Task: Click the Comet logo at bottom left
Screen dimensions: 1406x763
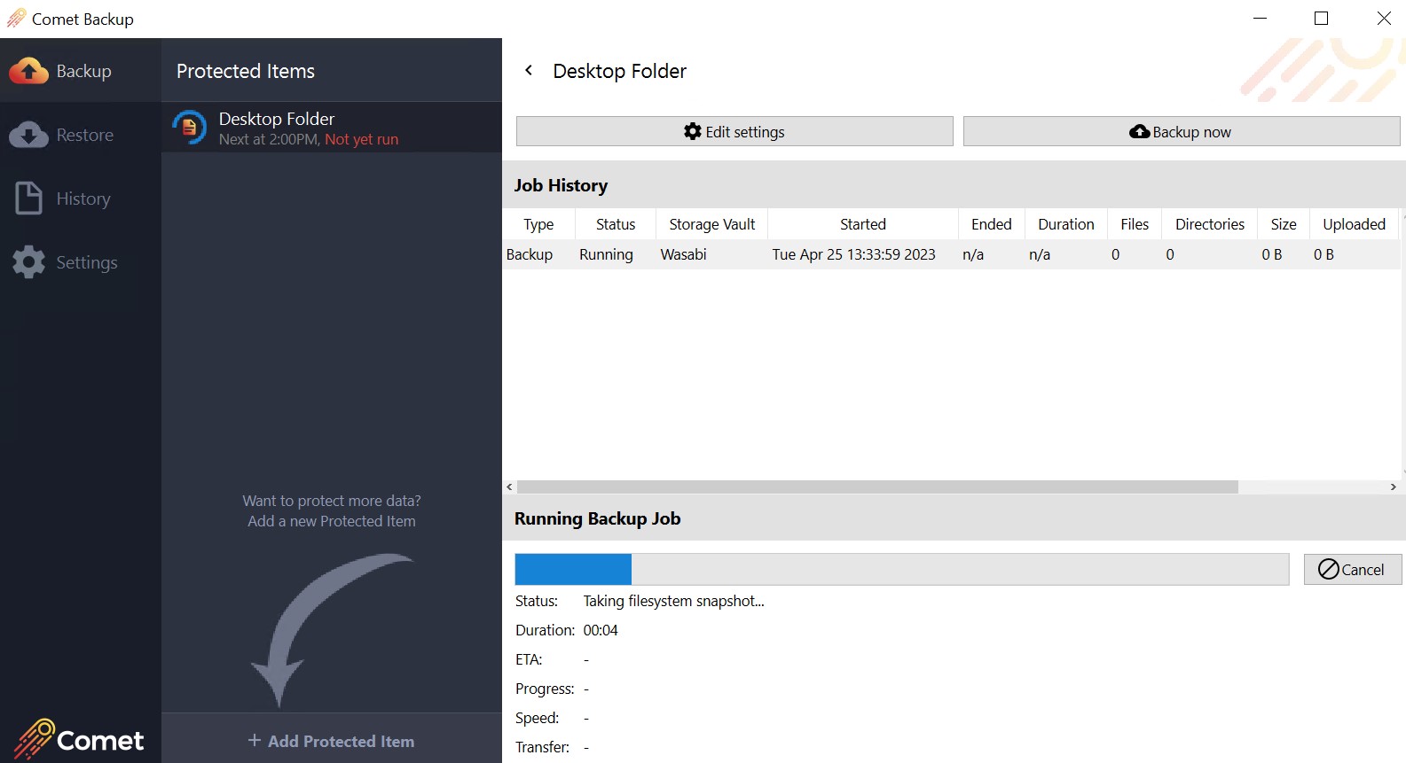Action: pyautogui.click(x=79, y=739)
